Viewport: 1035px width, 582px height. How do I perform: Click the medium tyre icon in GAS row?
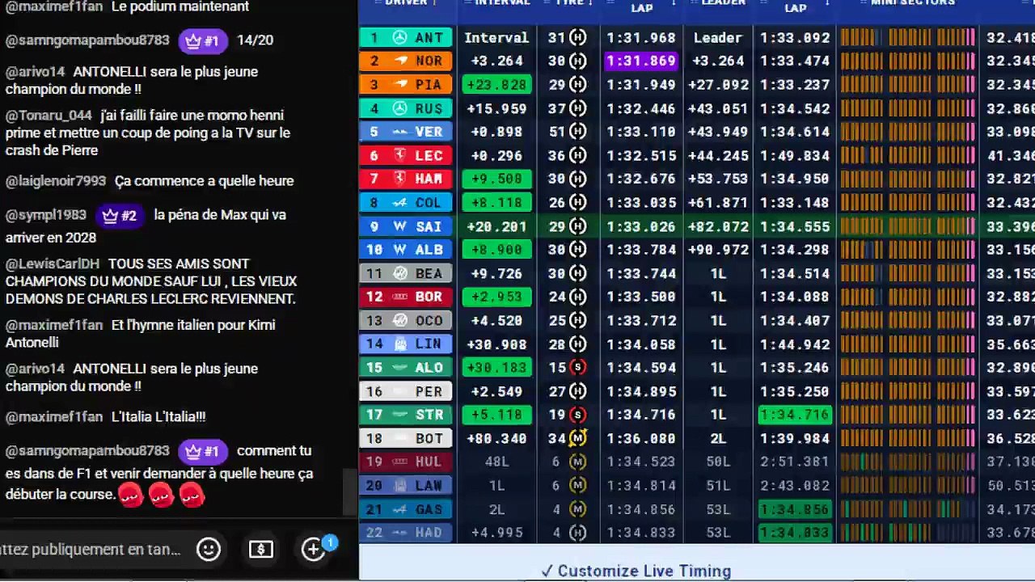pos(577,509)
